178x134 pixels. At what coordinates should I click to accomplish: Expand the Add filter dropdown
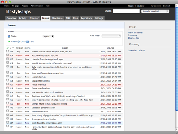click(111, 36)
